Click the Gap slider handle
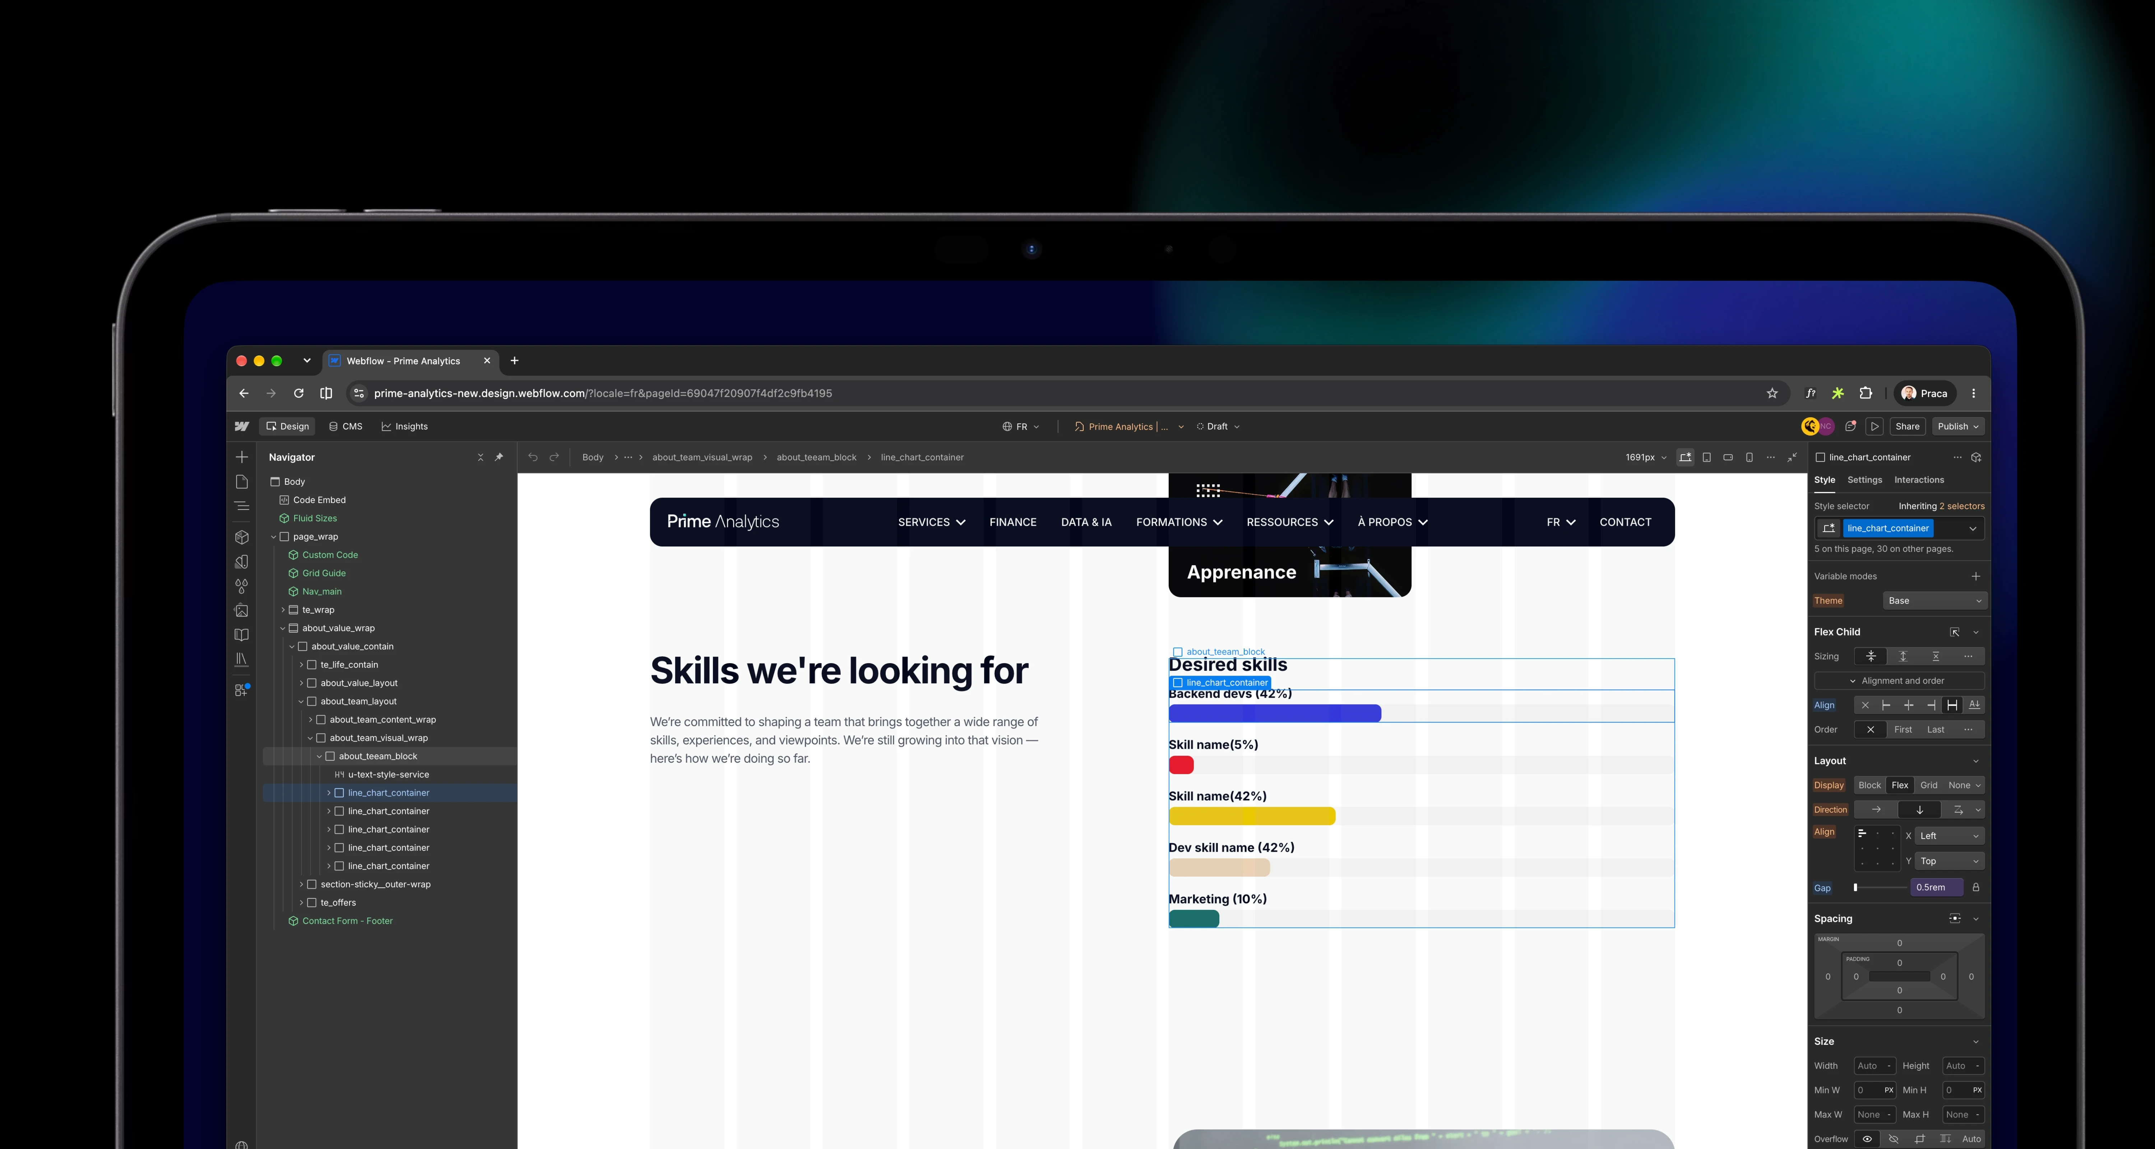Image resolution: width=2155 pixels, height=1149 pixels. (x=1855, y=887)
